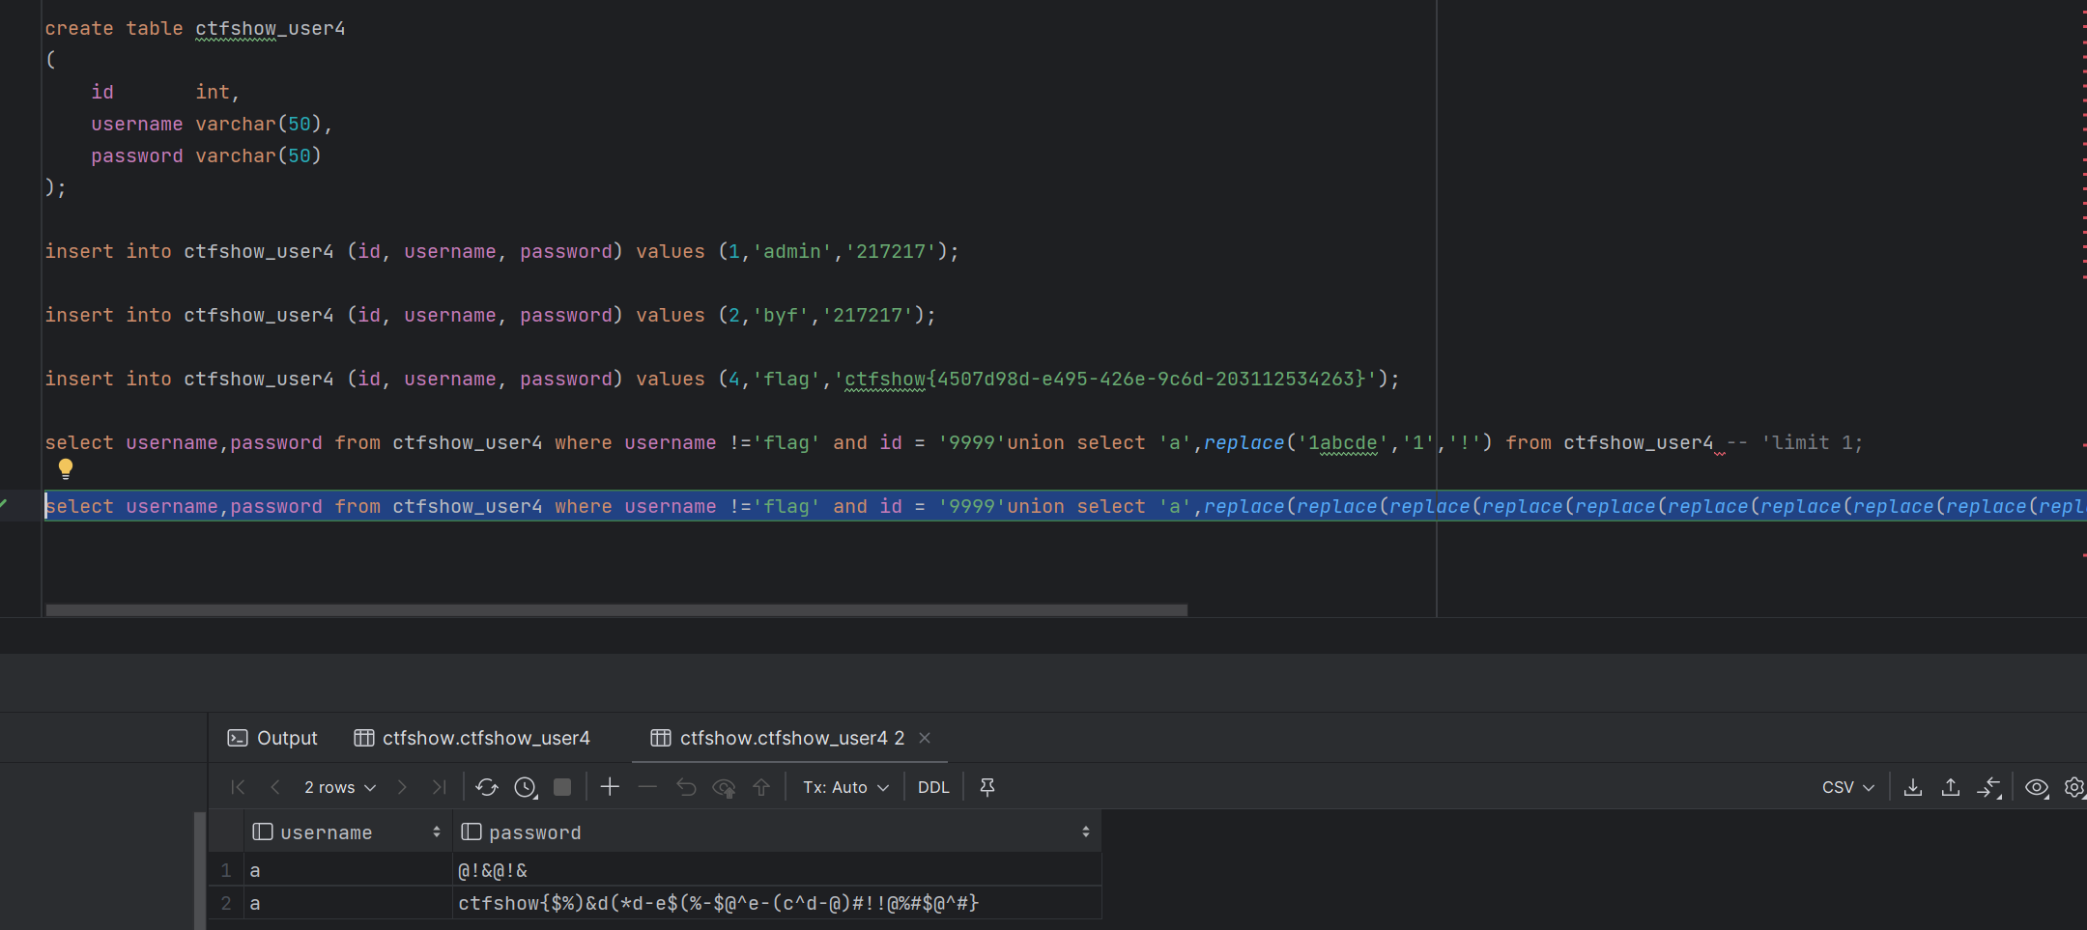Image resolution: width=2087 pixels, height=930 pixels.
Task: Revert changes with undo arrow icon
Action: click(x=686, y=787)
